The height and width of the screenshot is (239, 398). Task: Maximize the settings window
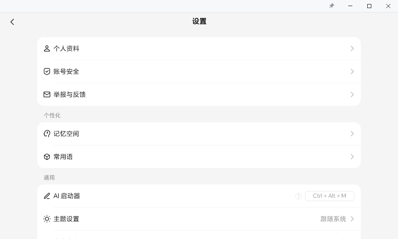369,6
